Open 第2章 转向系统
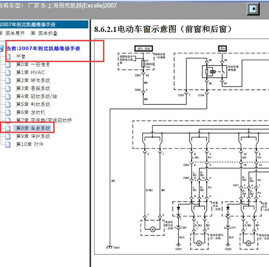The width and height of the screenshot is (269, 267). coord(33,80)
